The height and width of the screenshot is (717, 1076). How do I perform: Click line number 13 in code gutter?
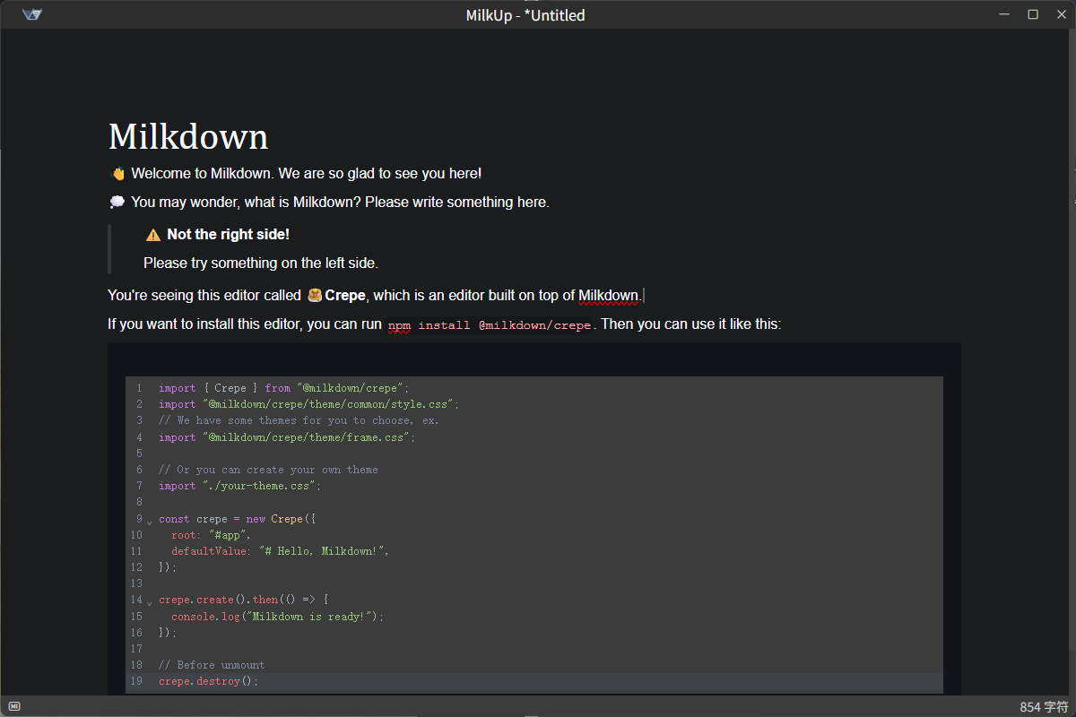coord(136,583)
